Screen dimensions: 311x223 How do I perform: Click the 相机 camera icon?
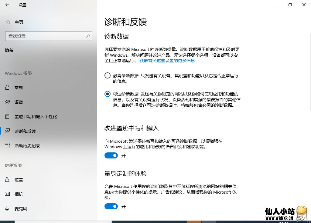coord(7,194)
